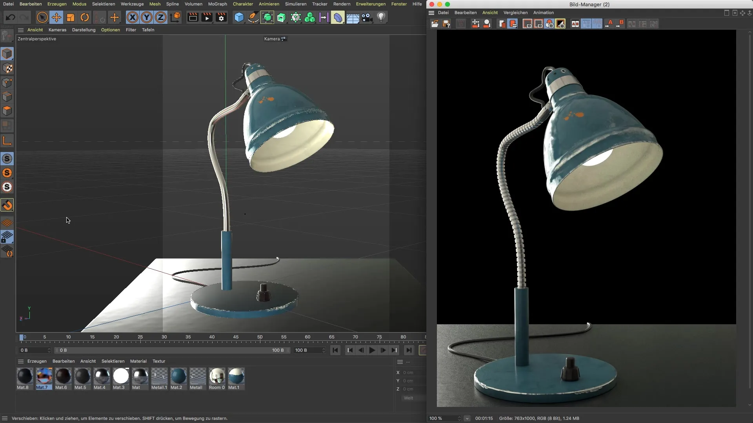This screenshot has height=423, width=753.
Task: Select the Rotate tool
Action: [x=85, y=17]
